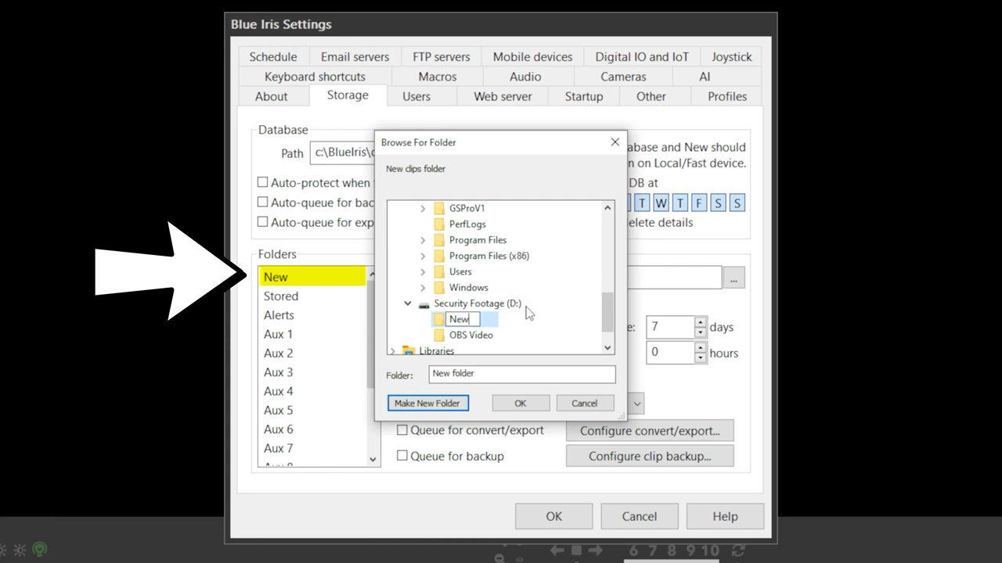Click the Program Files (x86) folder icon
Image resolution: width=1002 pixels, height=563 pixels.
coord(439,256)
